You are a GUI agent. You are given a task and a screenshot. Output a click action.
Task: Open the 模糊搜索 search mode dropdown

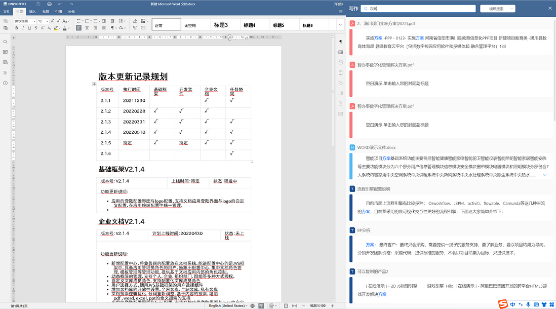click(497, 9)
